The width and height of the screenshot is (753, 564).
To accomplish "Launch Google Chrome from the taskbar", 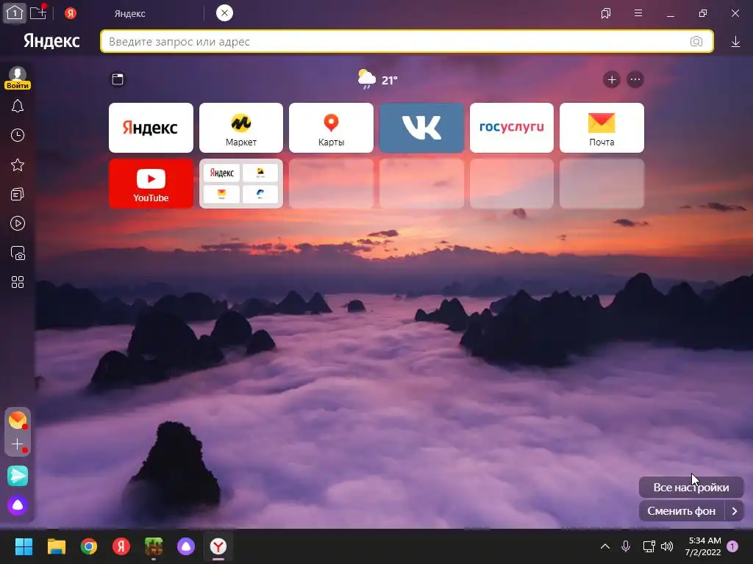I will 89,546.
